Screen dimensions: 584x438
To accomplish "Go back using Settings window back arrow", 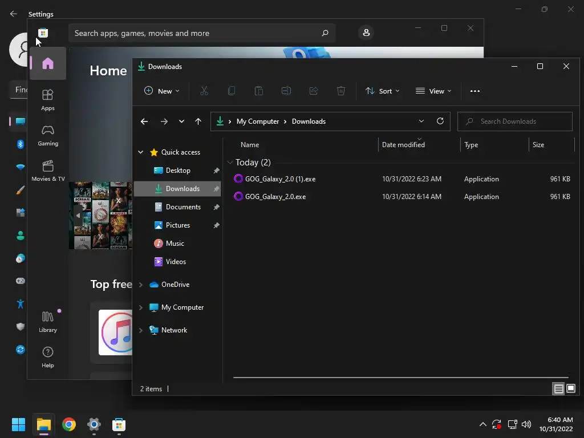I will 14,14.
